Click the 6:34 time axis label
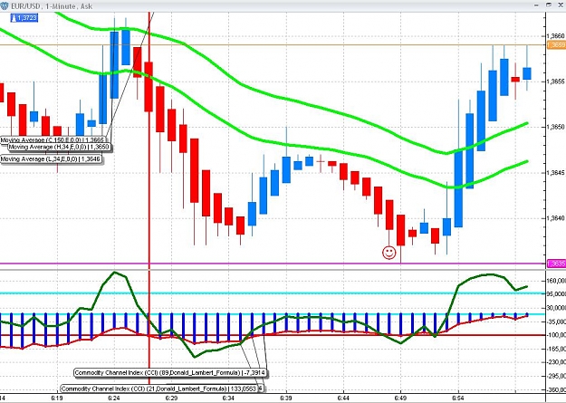566x403 pixels. [x=228, y=398]
